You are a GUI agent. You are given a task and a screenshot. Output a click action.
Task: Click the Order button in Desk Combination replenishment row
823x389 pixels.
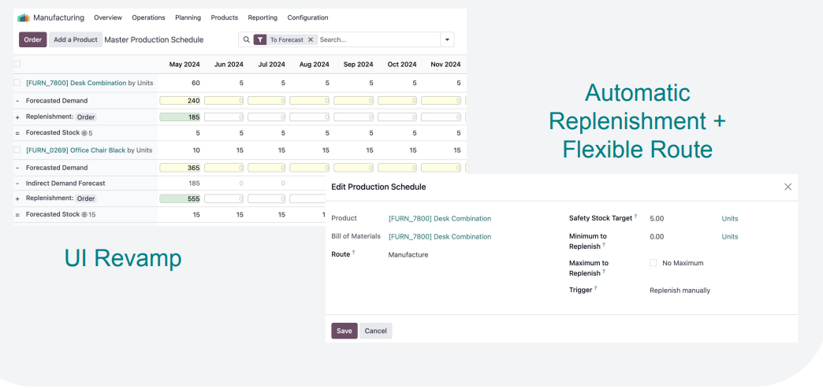click(x=86, y=117)
